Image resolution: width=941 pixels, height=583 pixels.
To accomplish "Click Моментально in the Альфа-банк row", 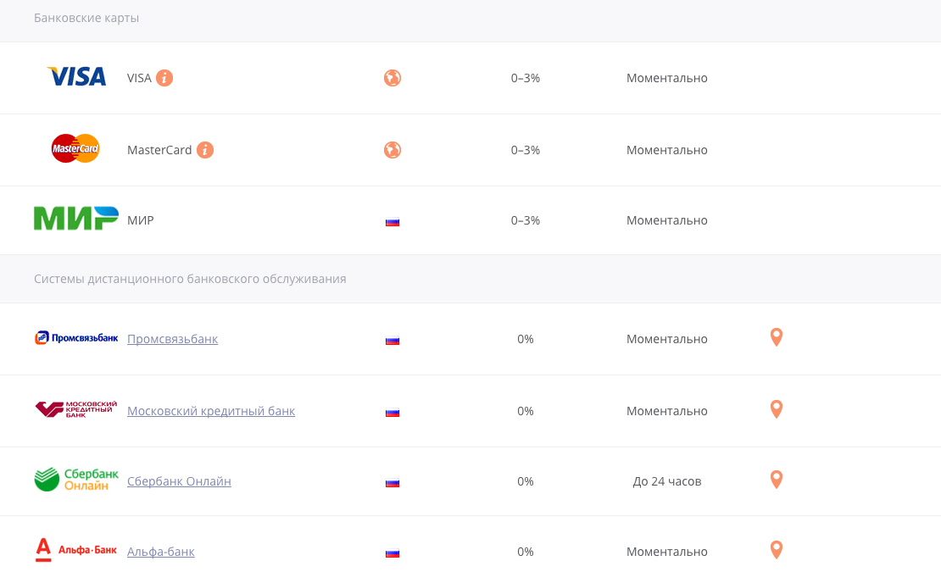I will point(666,551).
